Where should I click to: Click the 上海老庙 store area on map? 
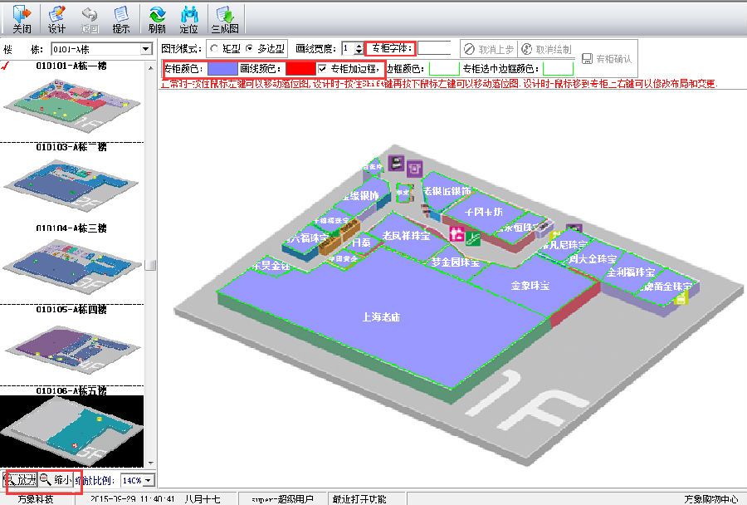[381, 317]
